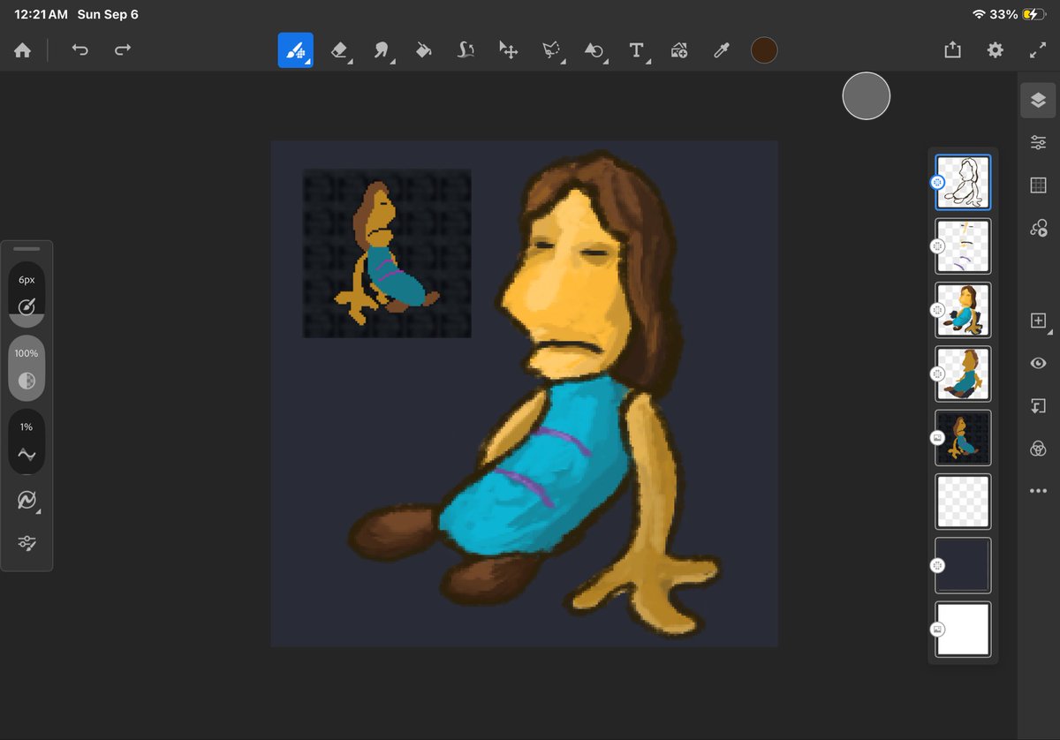The width and height of the screenshot is (1060, 740).
Task: Open layer blending overlapping-circles icon
Action: click(1038, 449)
